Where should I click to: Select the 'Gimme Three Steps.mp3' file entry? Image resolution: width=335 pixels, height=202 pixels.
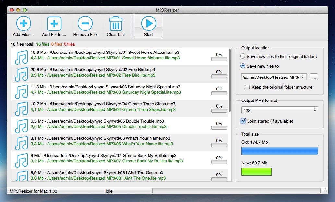point(103,107)
